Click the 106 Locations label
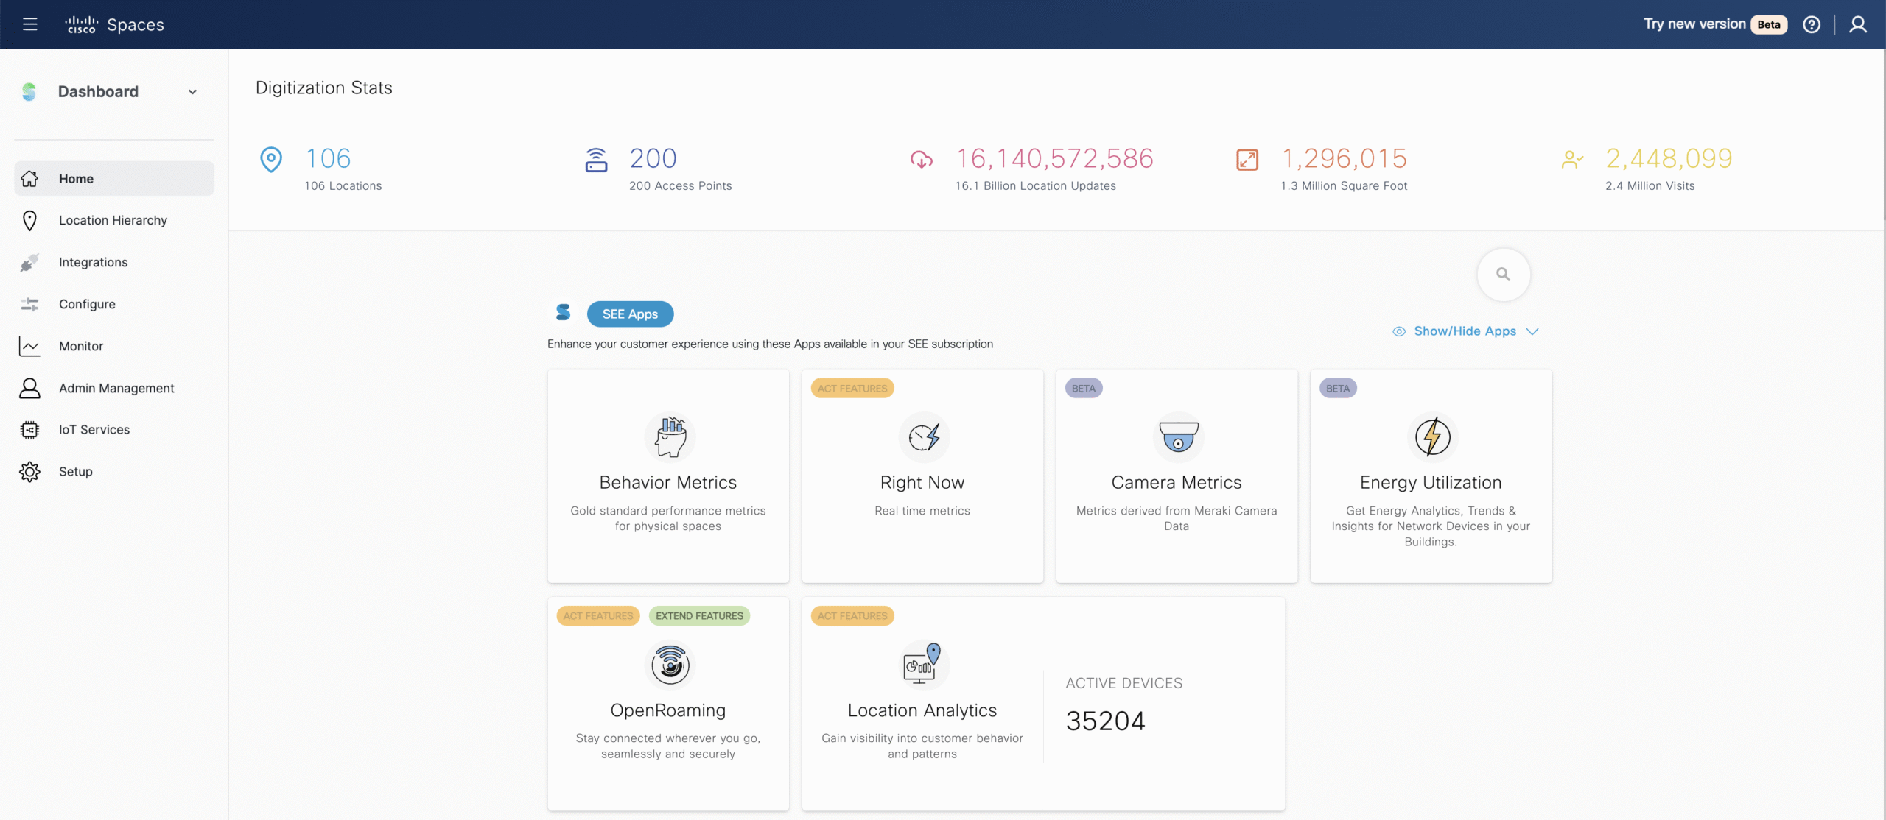Image resolution: width=1886 pixels, height=820 pixels. click(343, 186)
